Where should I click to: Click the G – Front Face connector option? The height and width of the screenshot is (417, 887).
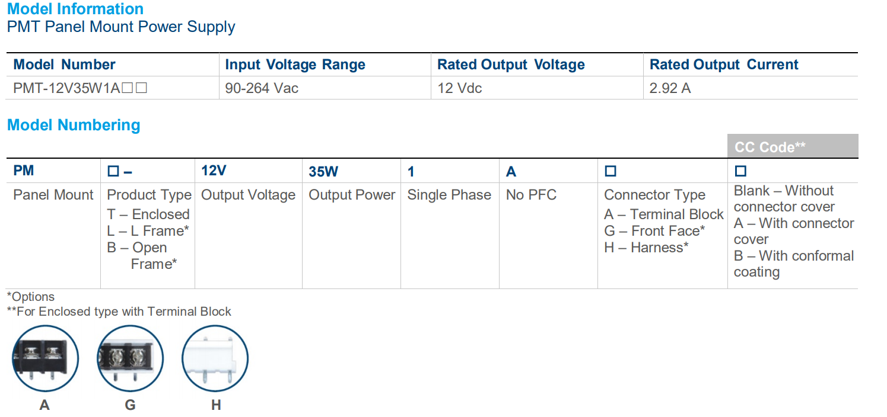[654, 231]
